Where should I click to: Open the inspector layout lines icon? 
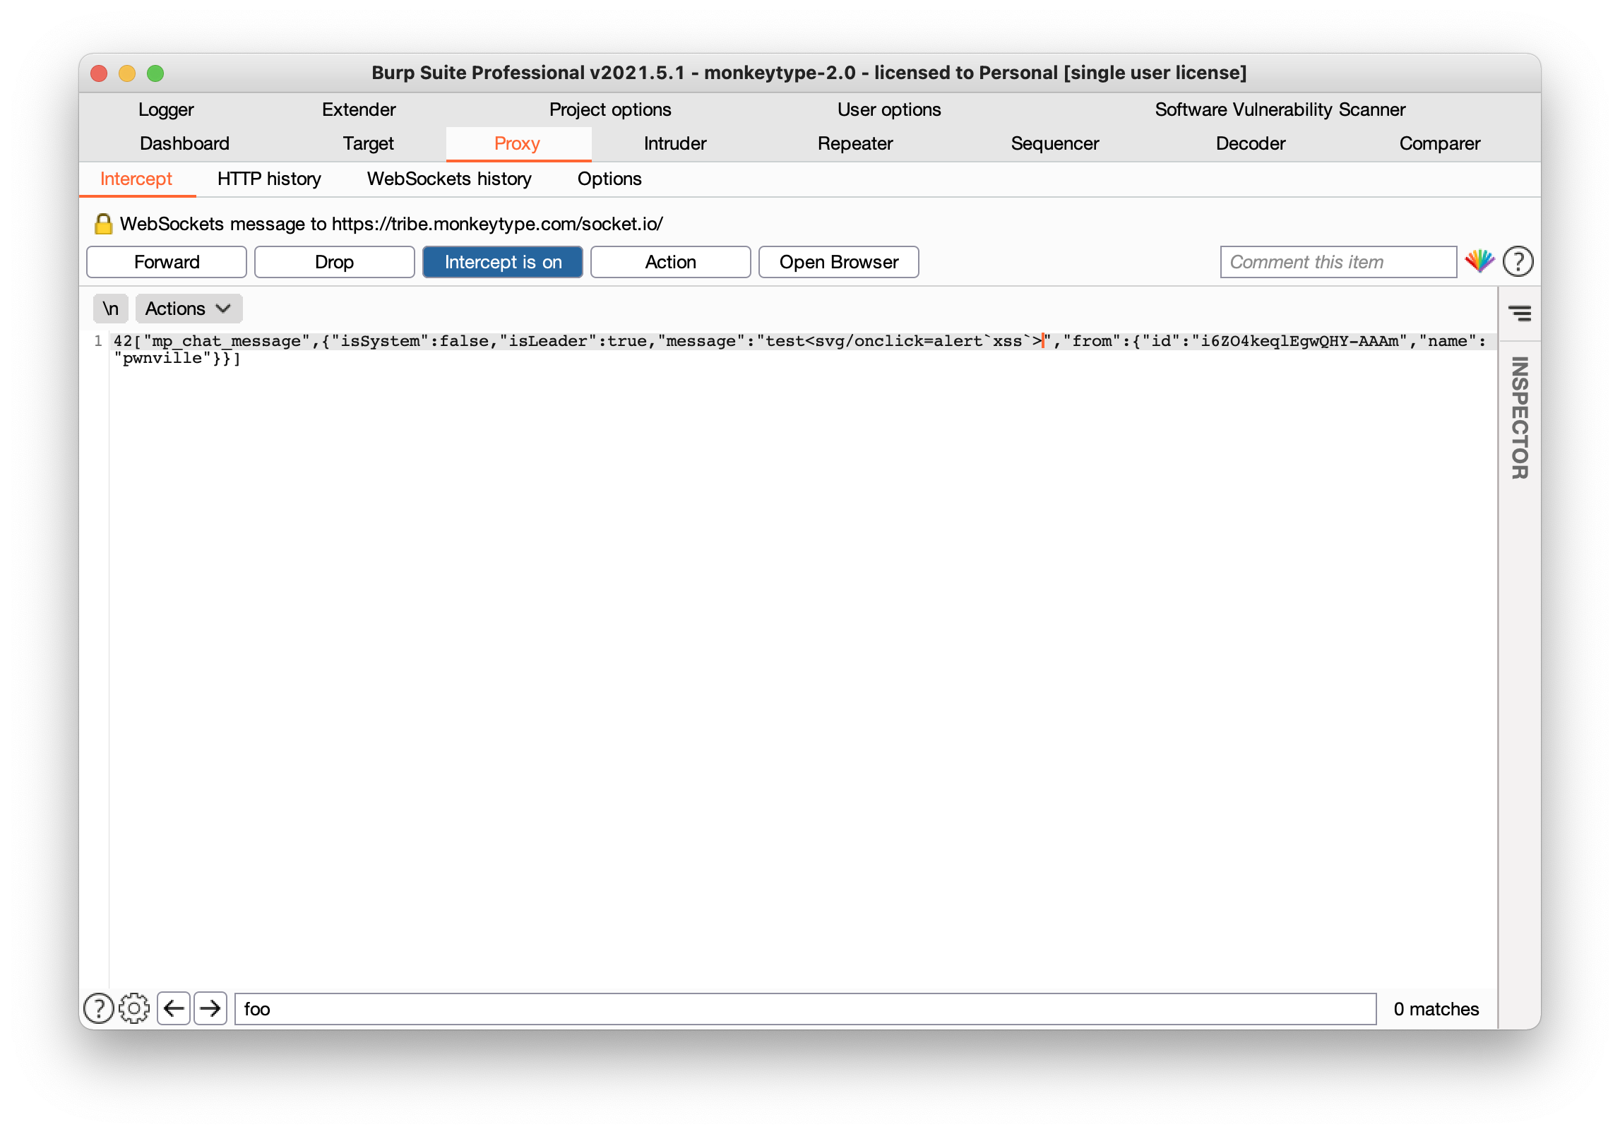(x=1519, y=313)
